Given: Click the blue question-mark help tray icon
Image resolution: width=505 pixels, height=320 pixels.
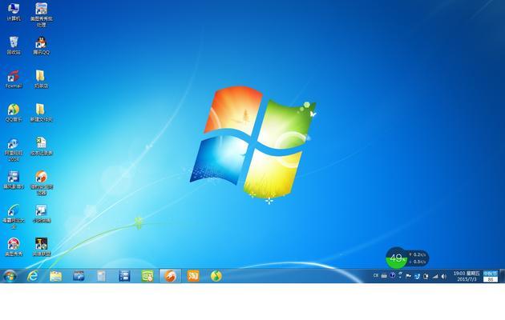Looking at the screenshot, I should point(392,275).
